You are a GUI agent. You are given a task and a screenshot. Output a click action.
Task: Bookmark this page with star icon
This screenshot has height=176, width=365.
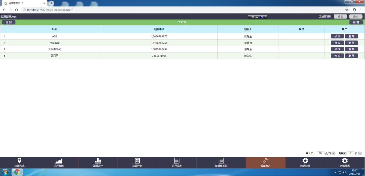point(347,10)
